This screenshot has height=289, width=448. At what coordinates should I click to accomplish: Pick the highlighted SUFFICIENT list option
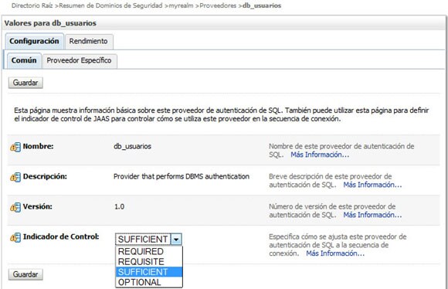149,272
